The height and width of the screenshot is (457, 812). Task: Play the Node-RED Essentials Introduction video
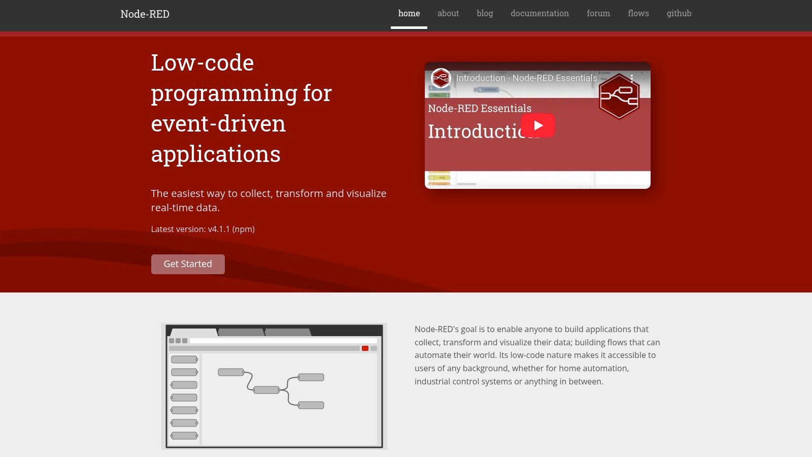click(539, 125)
